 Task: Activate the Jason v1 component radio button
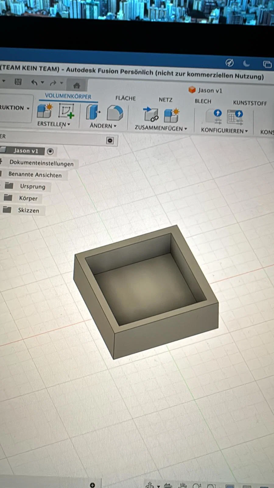pyautogui.click(x=50, y=151)
